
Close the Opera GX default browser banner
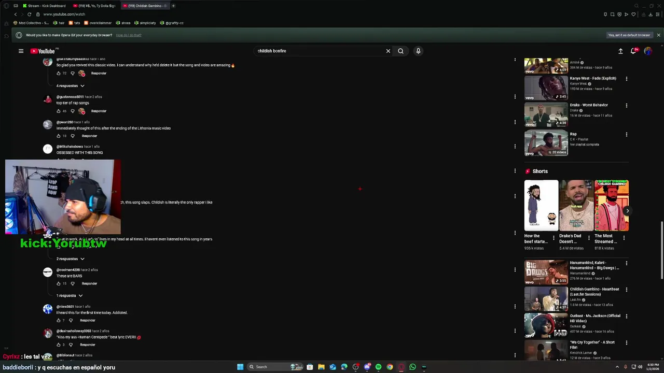(658, 35)
